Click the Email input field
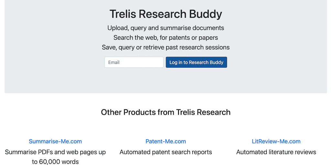Screen dimensions: 331x165 point(134,62)
